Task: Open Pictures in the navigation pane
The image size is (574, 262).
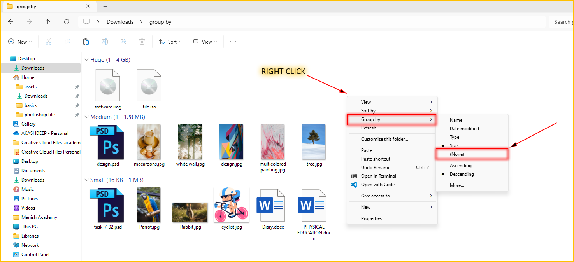Action: tap(30, 199)
